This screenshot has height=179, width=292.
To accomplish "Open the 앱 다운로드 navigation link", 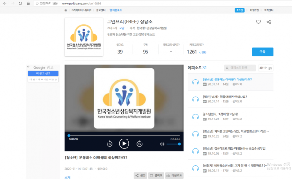I will click(116, 10).
